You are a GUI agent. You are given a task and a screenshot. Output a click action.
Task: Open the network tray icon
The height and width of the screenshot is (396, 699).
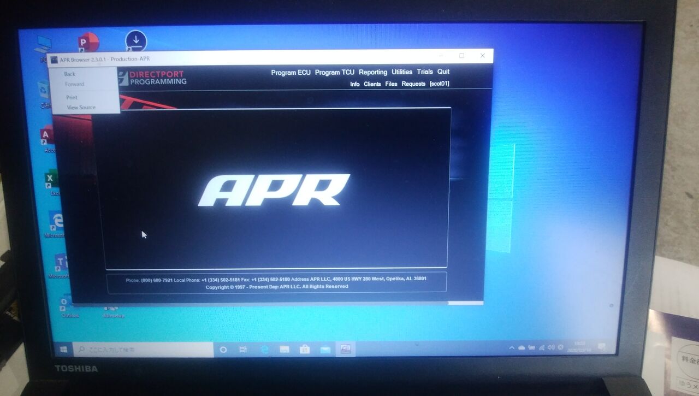[x=541, y=347]
